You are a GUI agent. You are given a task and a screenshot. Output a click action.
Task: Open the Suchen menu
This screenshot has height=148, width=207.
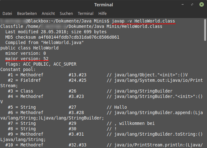point(66,14)
